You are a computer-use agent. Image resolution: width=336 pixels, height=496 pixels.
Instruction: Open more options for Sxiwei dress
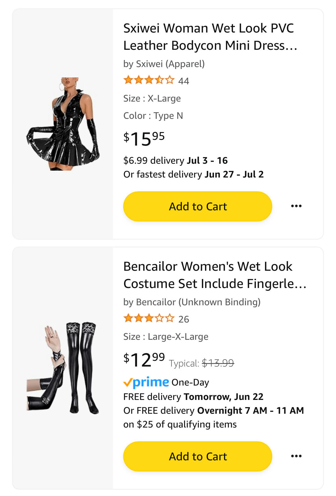(x=296, y=206)
